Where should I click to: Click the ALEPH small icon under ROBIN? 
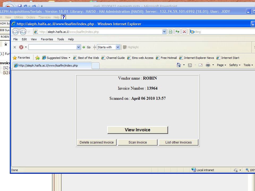click(x=6, y=44)
